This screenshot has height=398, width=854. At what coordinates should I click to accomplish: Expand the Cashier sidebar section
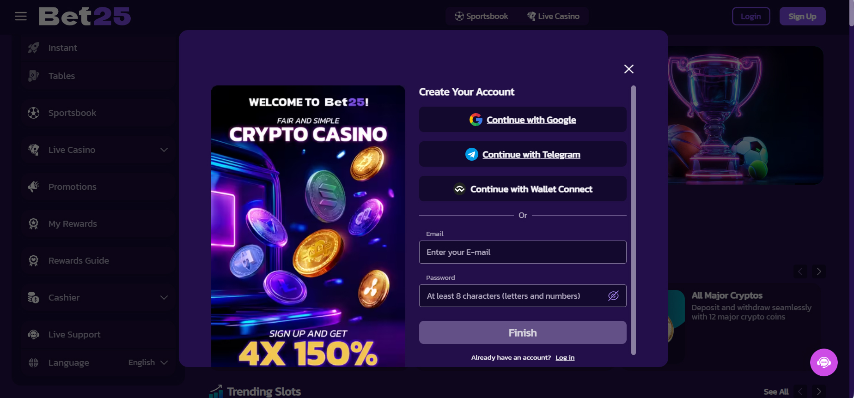click(164, 298)
